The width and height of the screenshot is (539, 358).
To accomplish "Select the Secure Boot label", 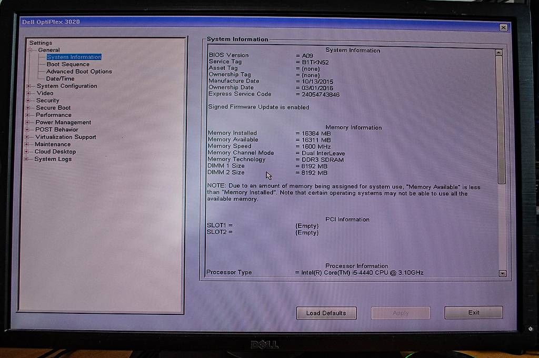I will 53,107.
